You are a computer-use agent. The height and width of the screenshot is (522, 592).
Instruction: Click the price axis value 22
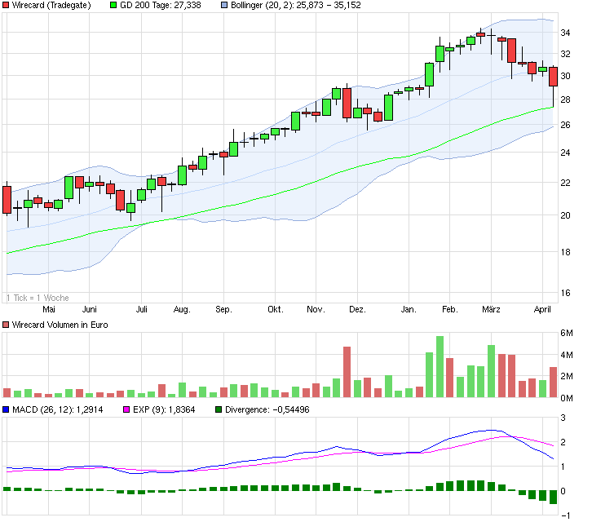[565, 183]
